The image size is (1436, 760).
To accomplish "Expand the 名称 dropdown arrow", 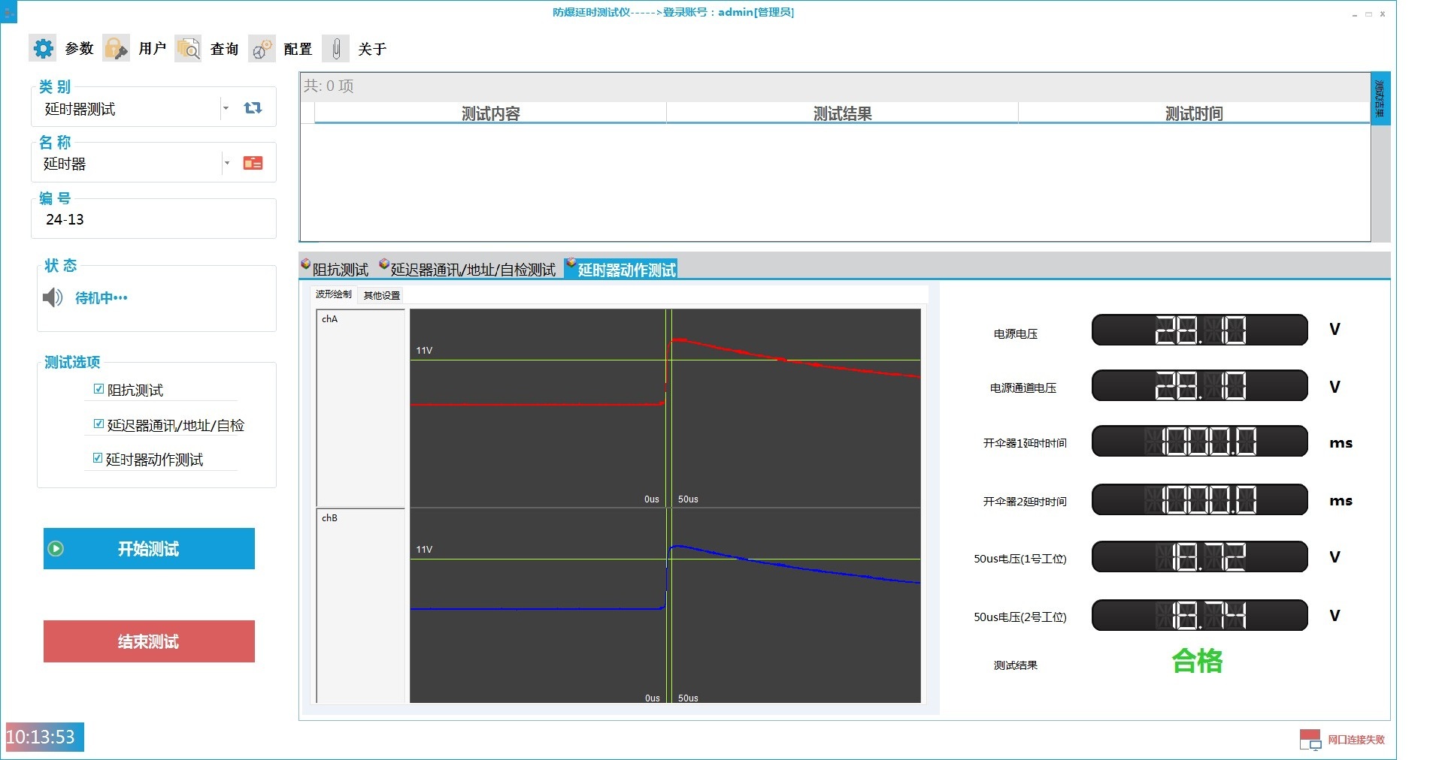I will [x=226, y=163].
